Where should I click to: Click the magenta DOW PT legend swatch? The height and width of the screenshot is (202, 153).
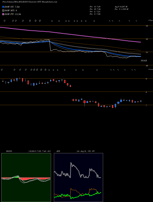pos(3,14)
